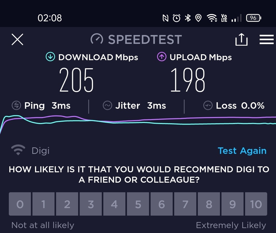Tap the Loss icon

208,106
